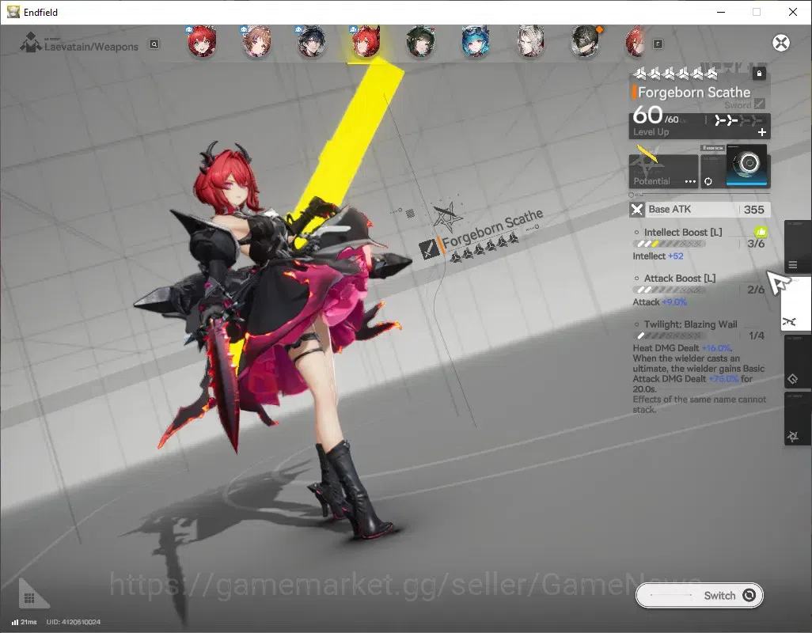Open the bottom side tab with star icon
The width and height of the screenshot is (812, 633).
click(796, 419)
